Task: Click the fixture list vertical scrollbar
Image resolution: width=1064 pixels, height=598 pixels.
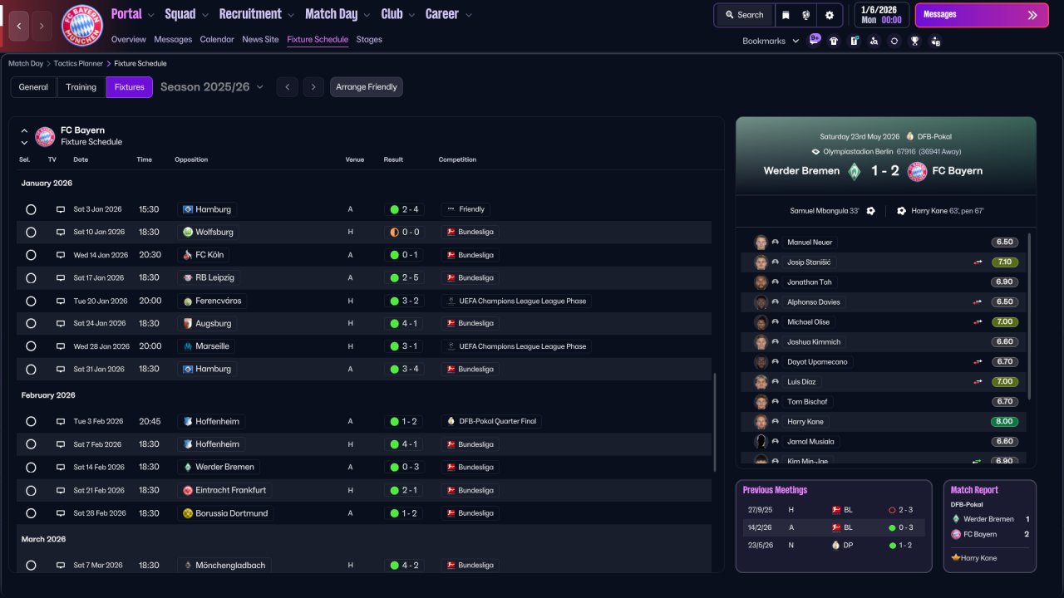Action: (714, 424)
